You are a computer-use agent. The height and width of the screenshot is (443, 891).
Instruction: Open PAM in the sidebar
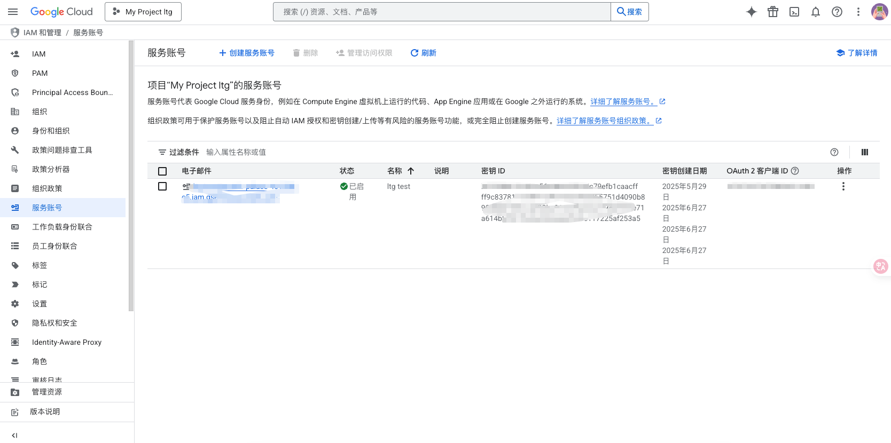point(63,73)
